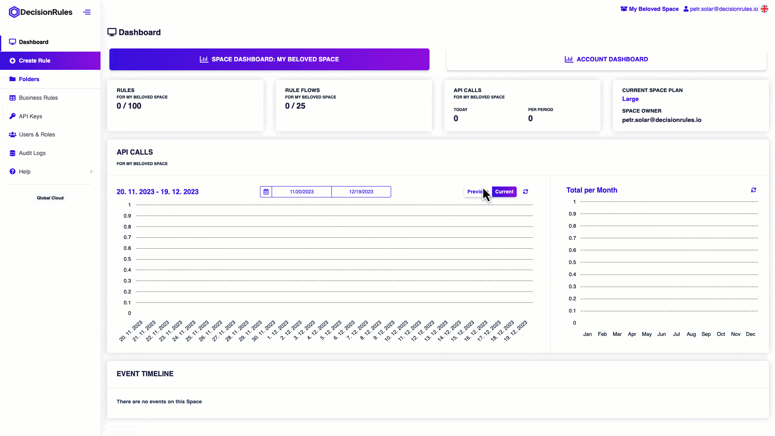
Task: Switch to Account Dashboard tab
Action: (x=606, y=59)
